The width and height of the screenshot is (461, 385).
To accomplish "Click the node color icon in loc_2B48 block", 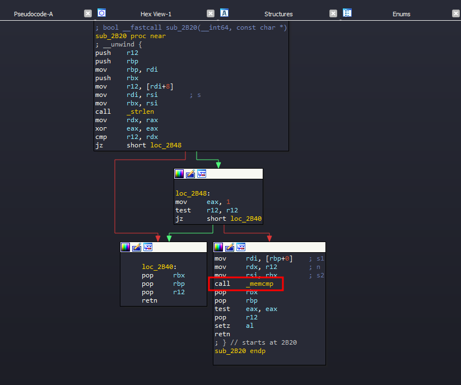I will (180, 174).
